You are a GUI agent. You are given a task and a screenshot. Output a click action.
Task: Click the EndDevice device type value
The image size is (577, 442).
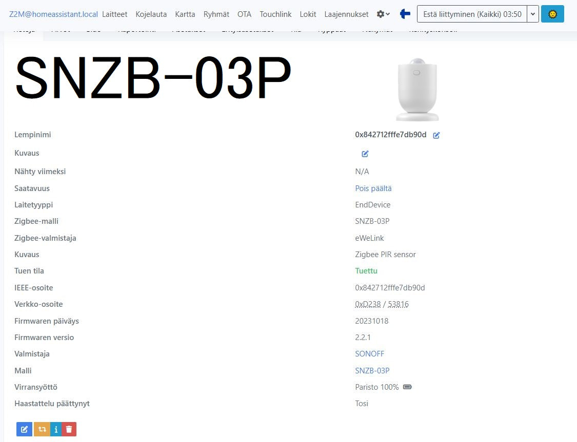pos(373,205)
